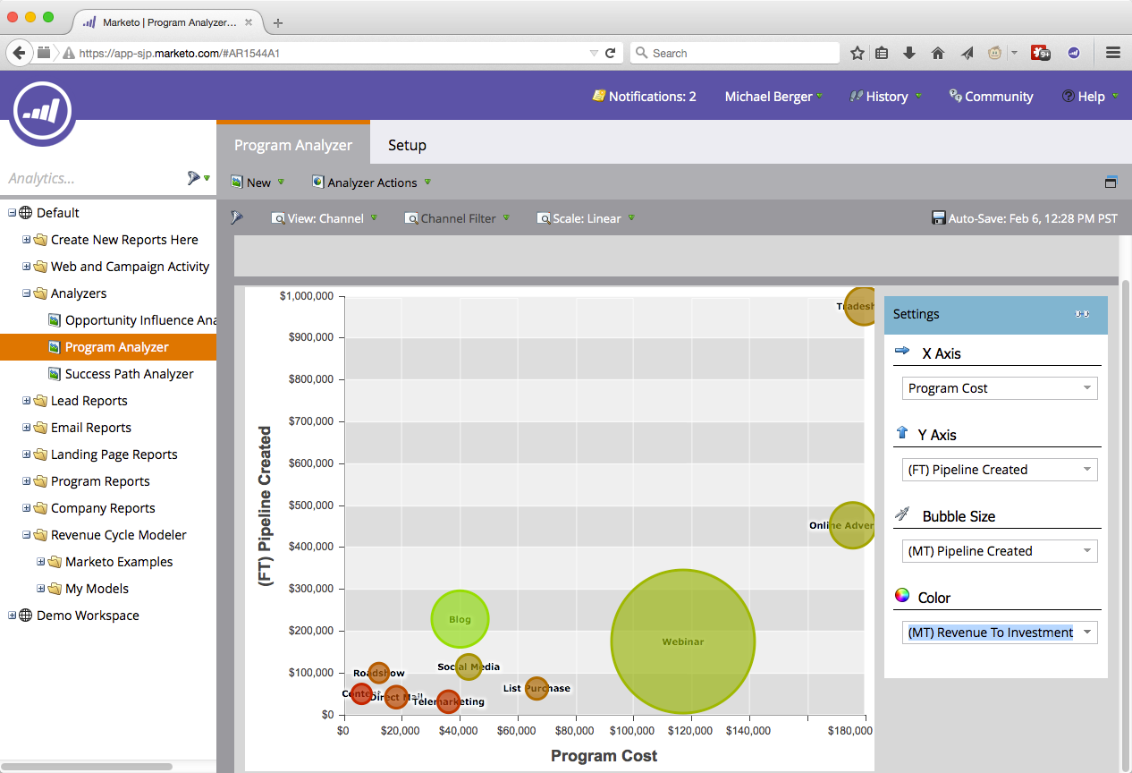Screen dimensions: 1132x773
Task: Switch to the Setup tab
Action: pos(407,145)
